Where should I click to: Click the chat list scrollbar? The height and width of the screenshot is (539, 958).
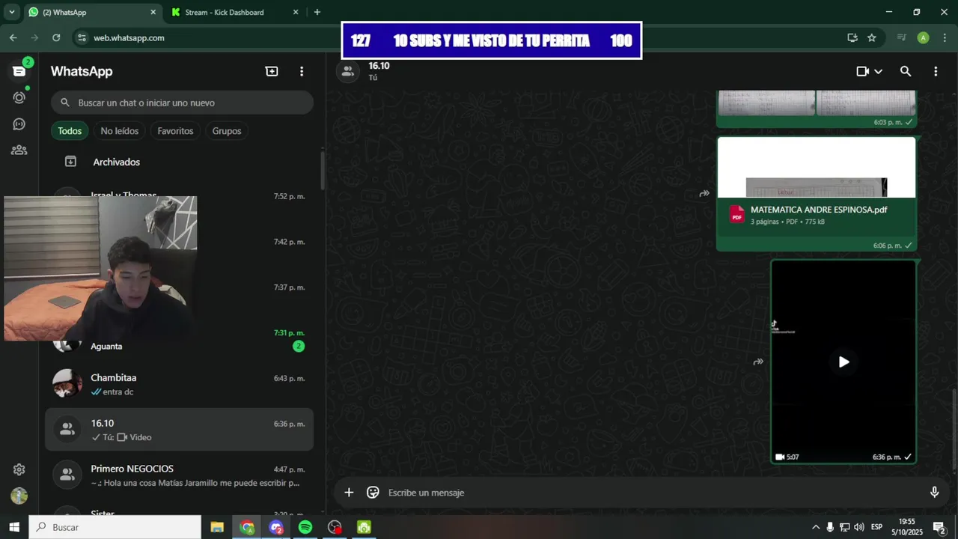tap(323, 171)
